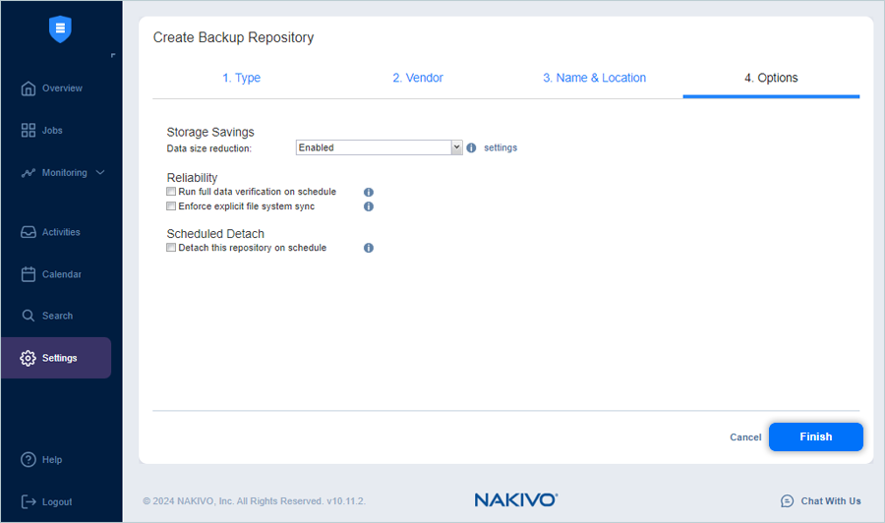Click the copyright v10.11.2 footer text
The width and height of the screenshot is (885, 523).
pyautogui.click(x=254, y=501)
